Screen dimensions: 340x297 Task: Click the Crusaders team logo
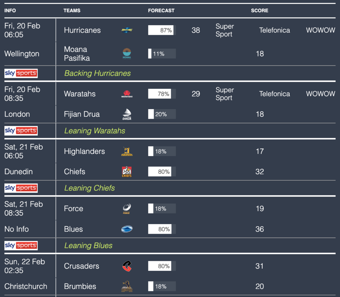pos(127,266)
